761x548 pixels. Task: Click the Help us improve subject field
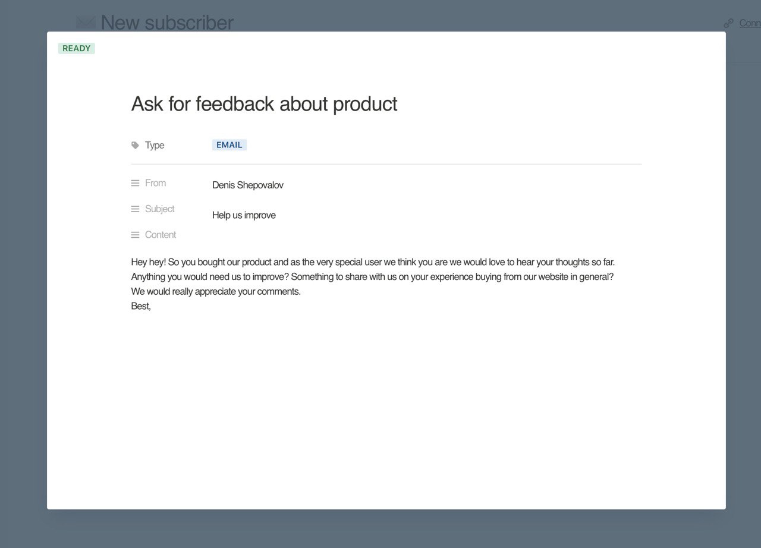point(244,215)
